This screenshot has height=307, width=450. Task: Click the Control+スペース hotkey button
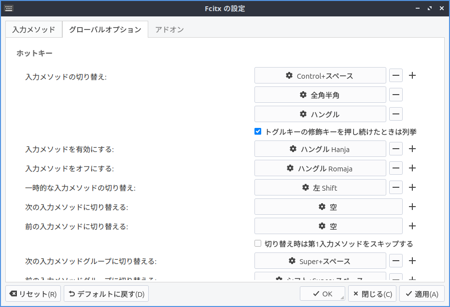pos(320,75)
